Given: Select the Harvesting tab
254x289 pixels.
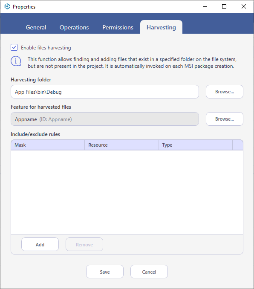Looking at the screenshot, I should [x=161, y=27].
